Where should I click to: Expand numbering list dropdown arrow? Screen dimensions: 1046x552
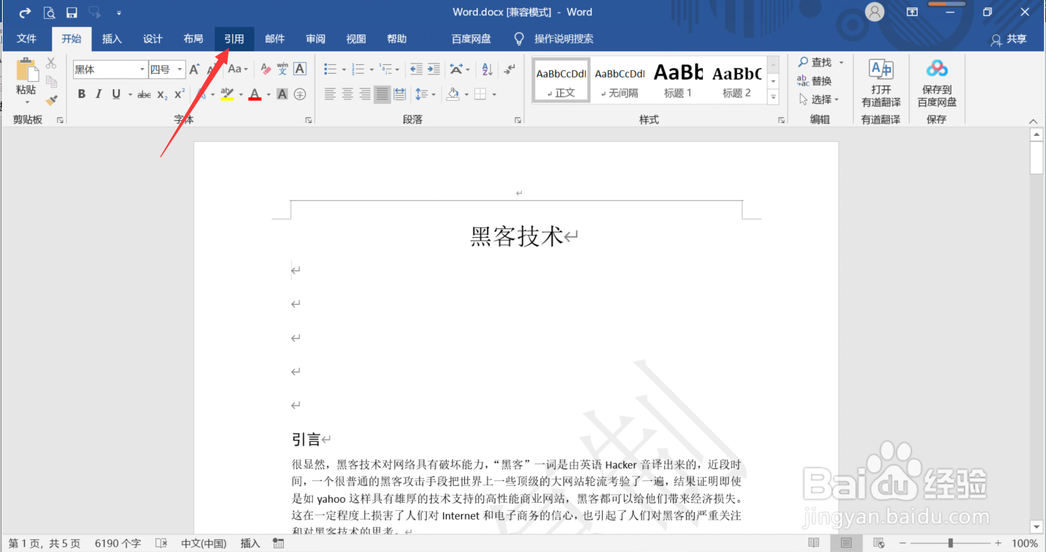[372, 70]
